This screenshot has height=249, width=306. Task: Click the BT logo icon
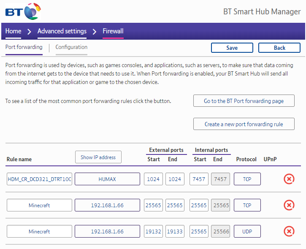click(23, 11)
